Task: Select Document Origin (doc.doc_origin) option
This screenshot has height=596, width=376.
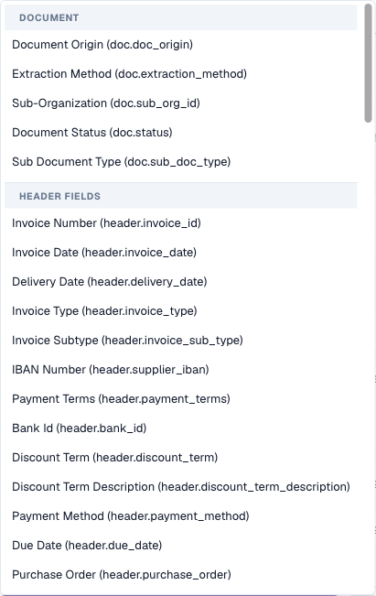Action: click(x=181, y=45)
